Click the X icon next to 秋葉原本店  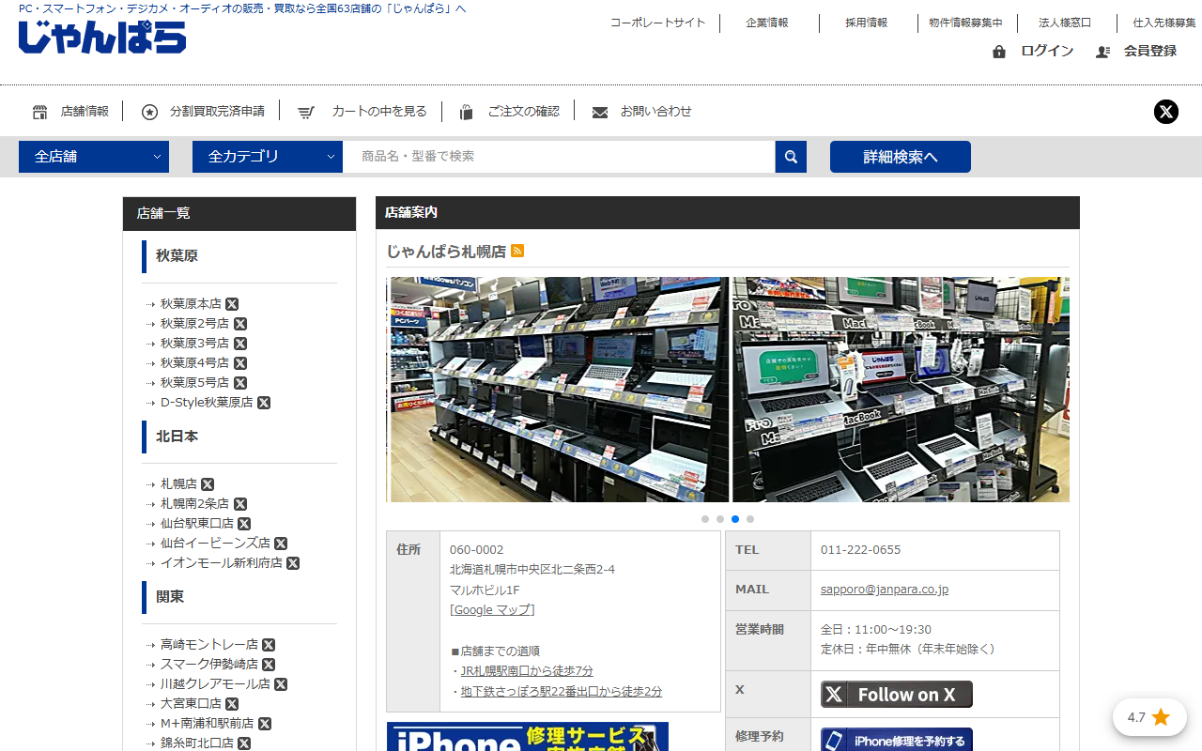point(232,304)
